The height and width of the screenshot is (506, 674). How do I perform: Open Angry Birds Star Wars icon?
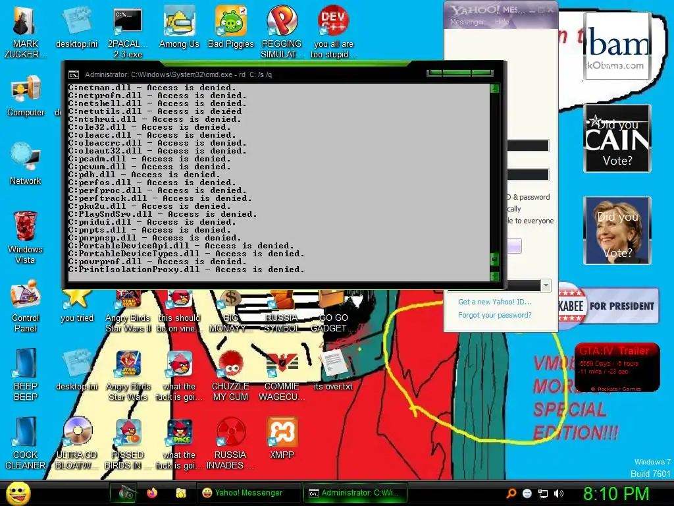[x=128, y=376]
